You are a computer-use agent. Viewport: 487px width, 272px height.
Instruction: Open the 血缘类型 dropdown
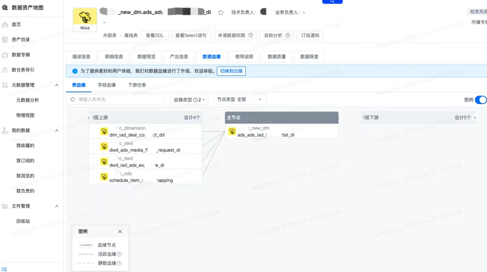pos(189,99)
